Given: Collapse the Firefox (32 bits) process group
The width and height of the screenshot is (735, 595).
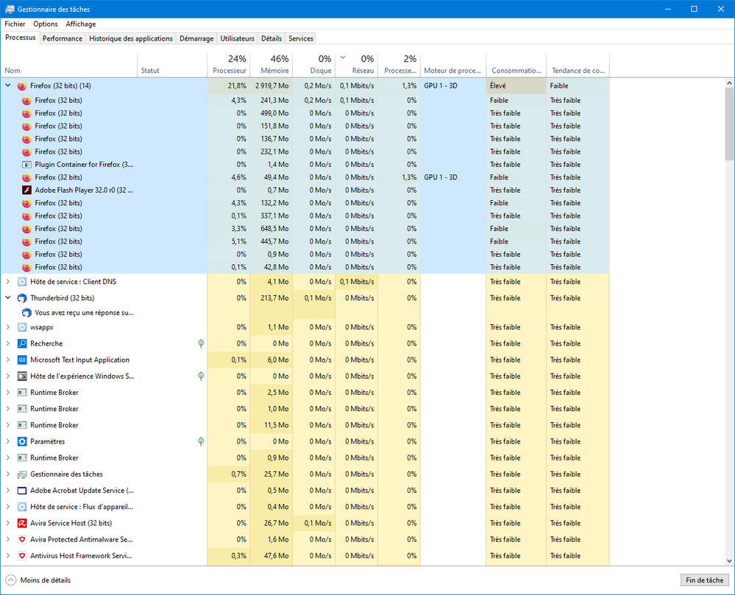Looking at the screenshot, I should tap(8, 86).
